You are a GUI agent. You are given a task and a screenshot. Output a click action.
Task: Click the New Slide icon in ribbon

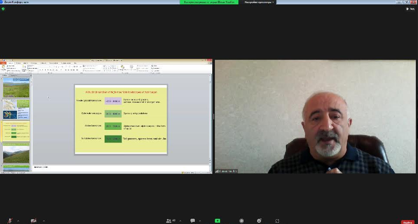24,68
